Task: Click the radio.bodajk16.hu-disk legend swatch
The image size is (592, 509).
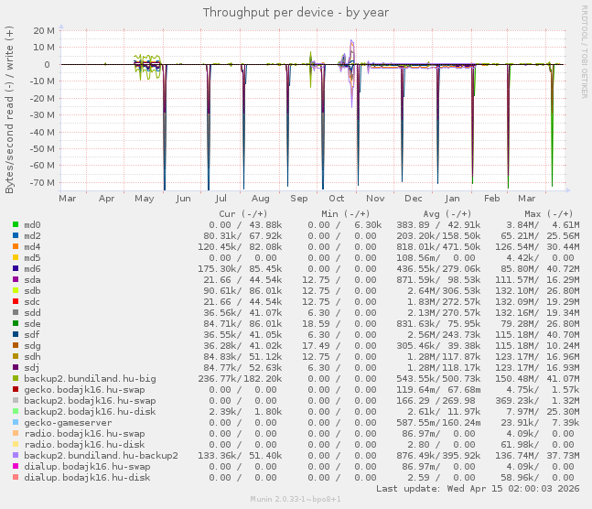Action: (16, 444)
